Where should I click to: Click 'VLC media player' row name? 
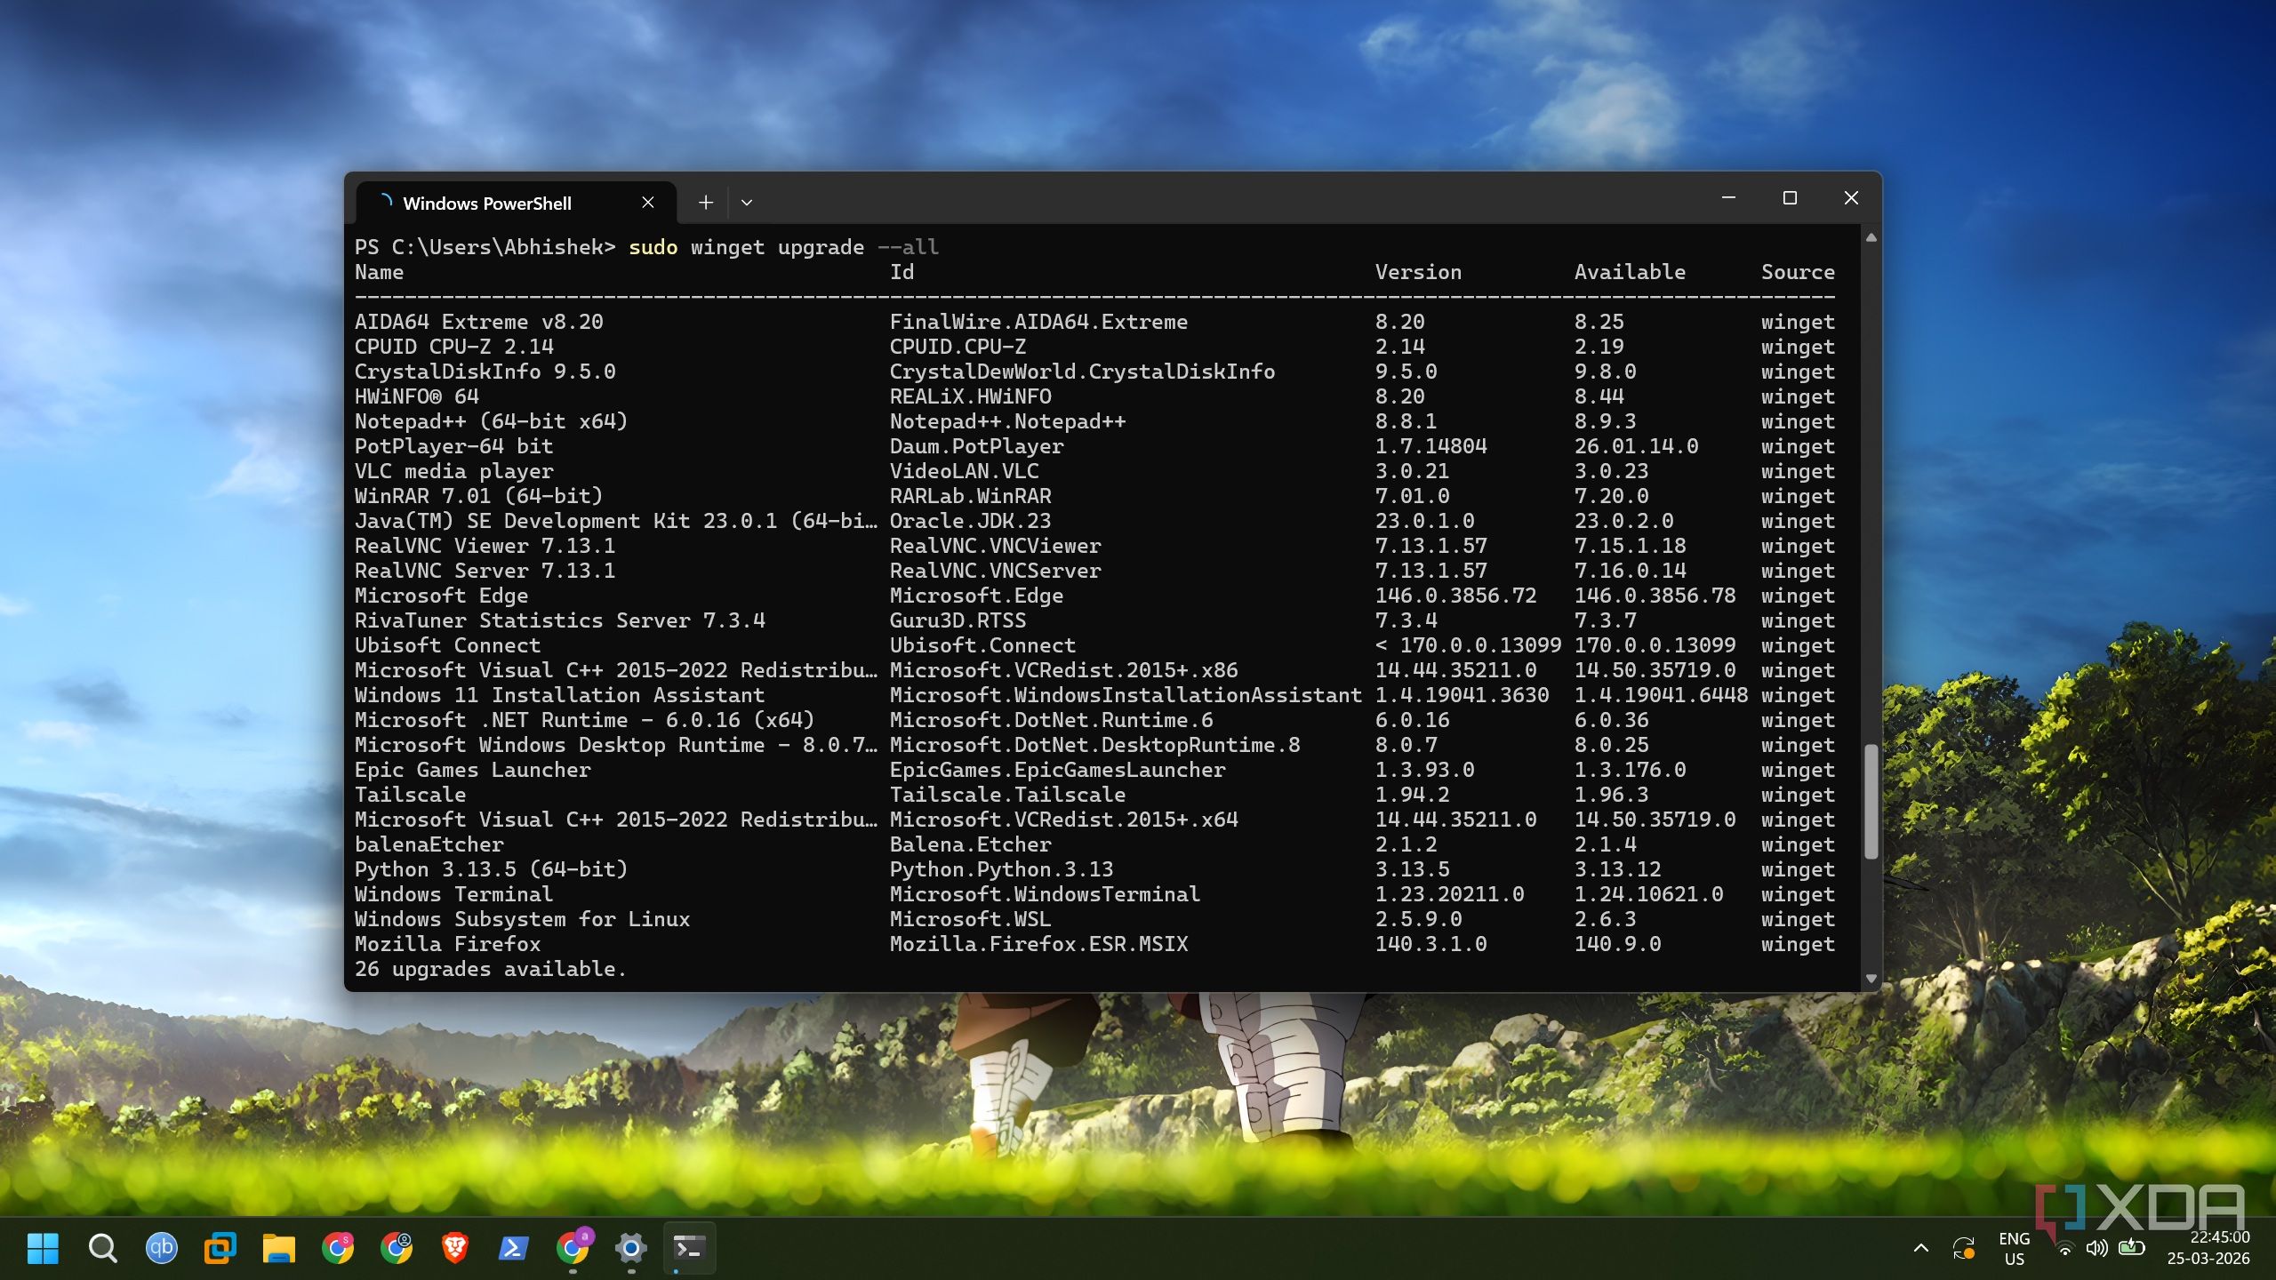(x=453, y=471)
